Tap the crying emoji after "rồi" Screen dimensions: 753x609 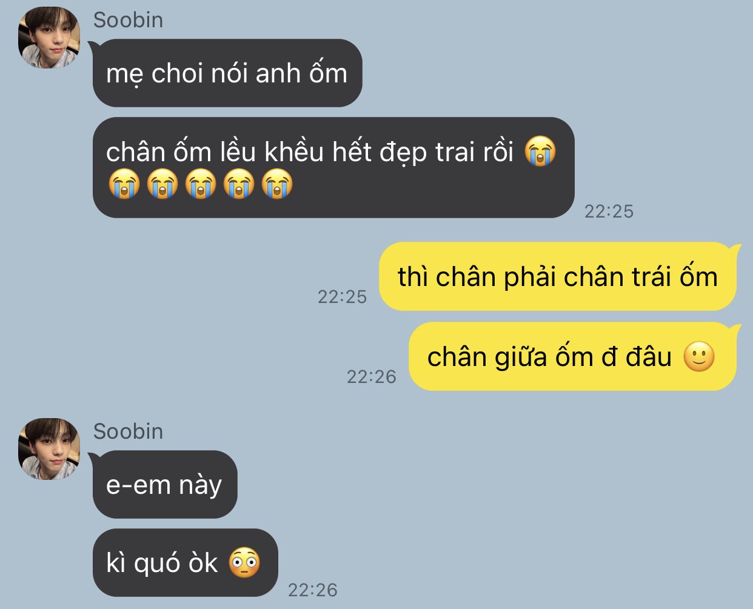540,151
